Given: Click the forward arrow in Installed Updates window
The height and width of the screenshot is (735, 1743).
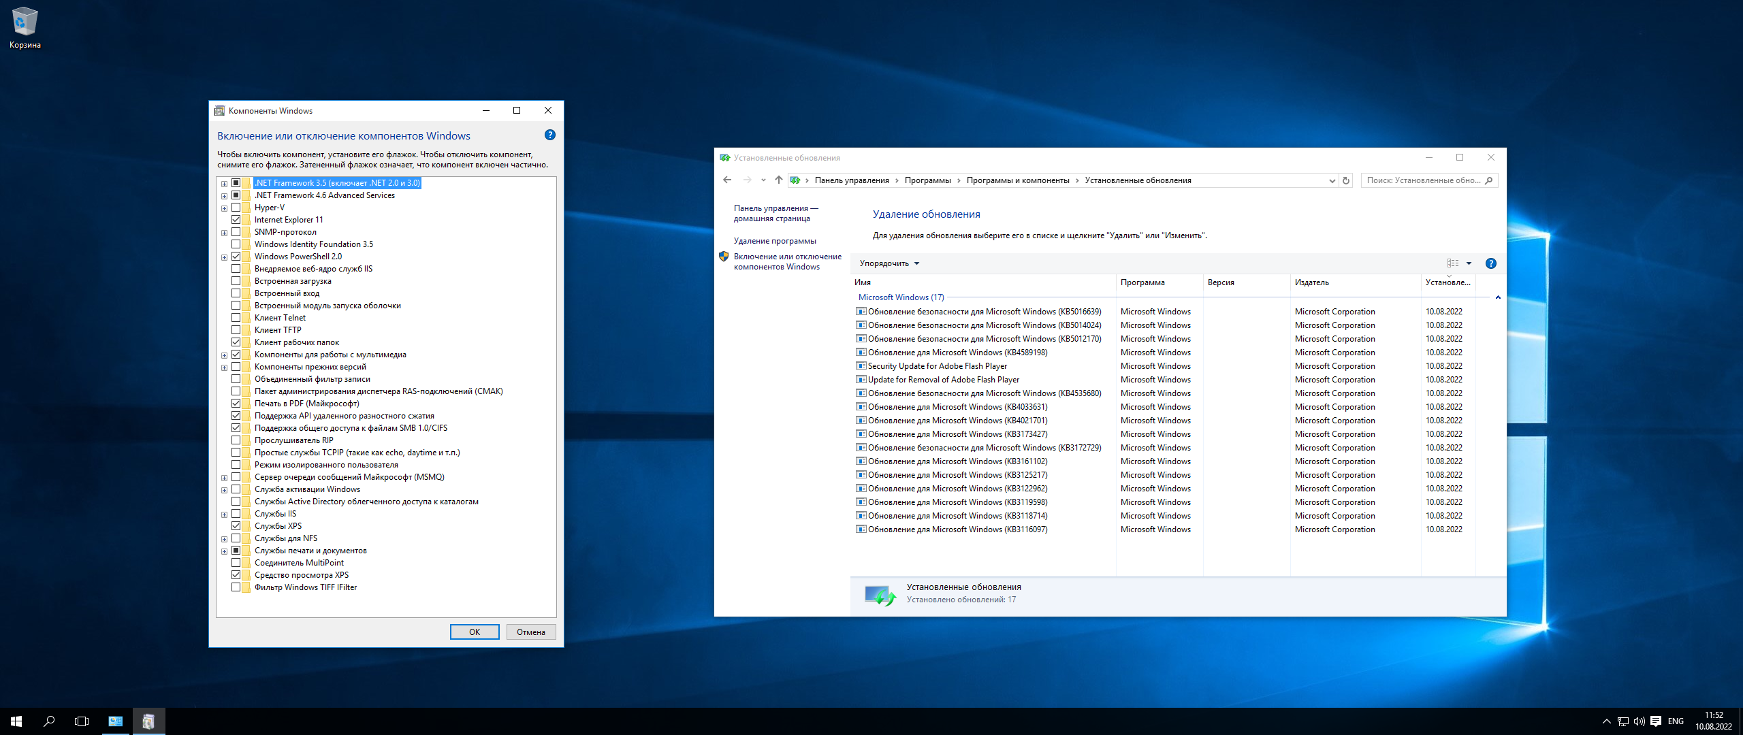Looking at the screenshot, I should click(x=747, y=180).
